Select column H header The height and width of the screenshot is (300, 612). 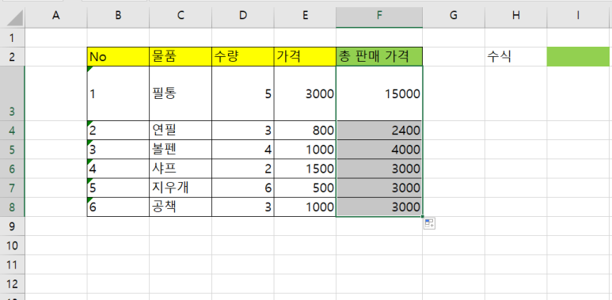pyautogui.click(x=516, y=16)
